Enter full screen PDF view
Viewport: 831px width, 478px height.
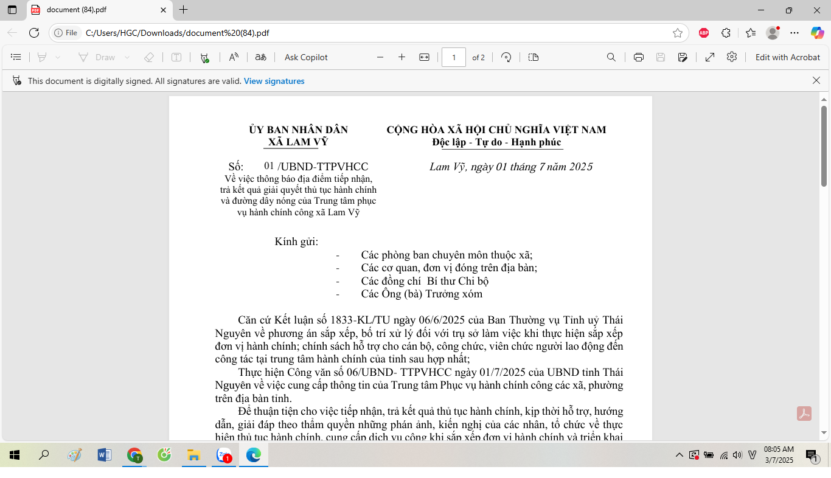coord(710,57)
